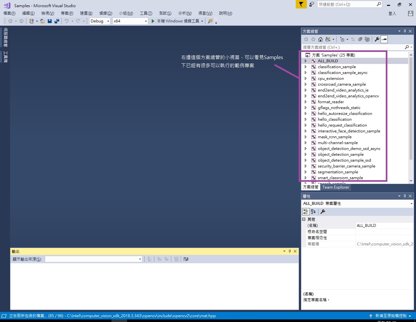Select the format_reader project
The height and width of the screenshot is (322, 416).
pyautogui.click(x=331, y=102)
